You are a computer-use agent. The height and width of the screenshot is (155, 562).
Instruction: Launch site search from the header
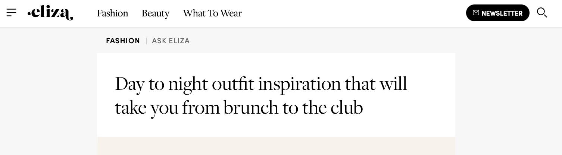tap(541, 13)
